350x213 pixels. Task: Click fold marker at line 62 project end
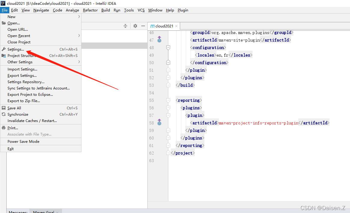tap(168, 153)
